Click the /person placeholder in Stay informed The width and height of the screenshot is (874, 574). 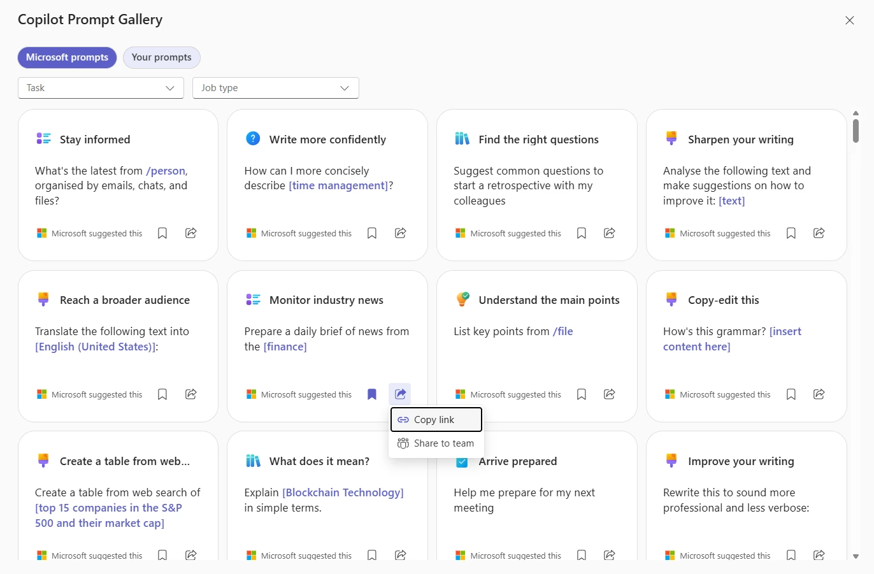point(166,171)
